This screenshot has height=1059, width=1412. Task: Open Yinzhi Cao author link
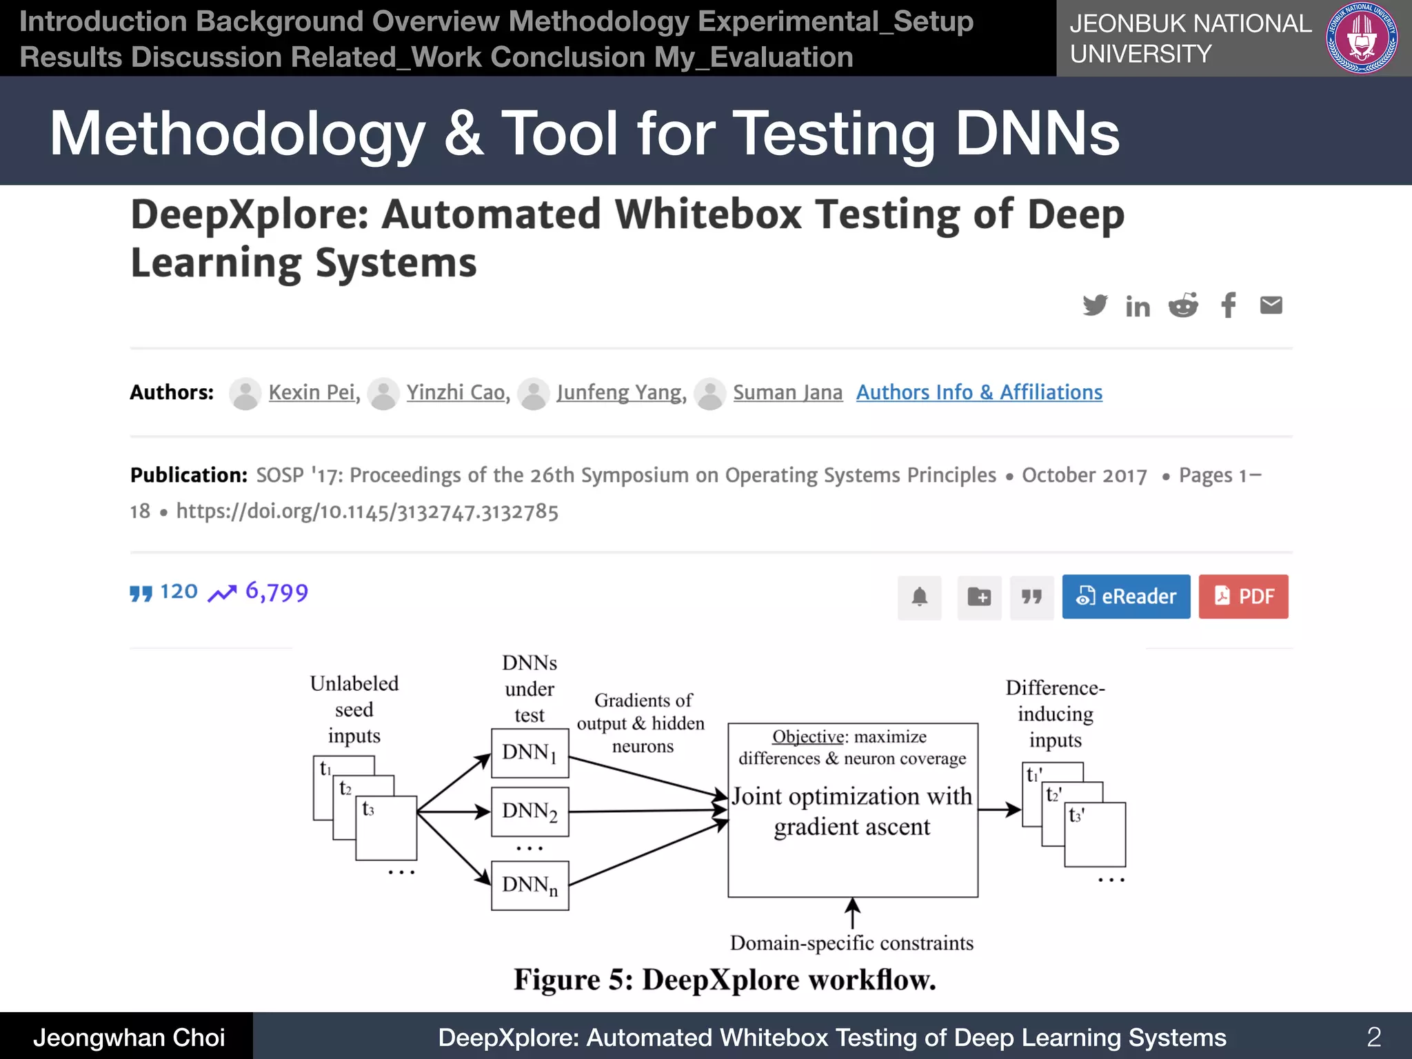[x=456, y=392]
